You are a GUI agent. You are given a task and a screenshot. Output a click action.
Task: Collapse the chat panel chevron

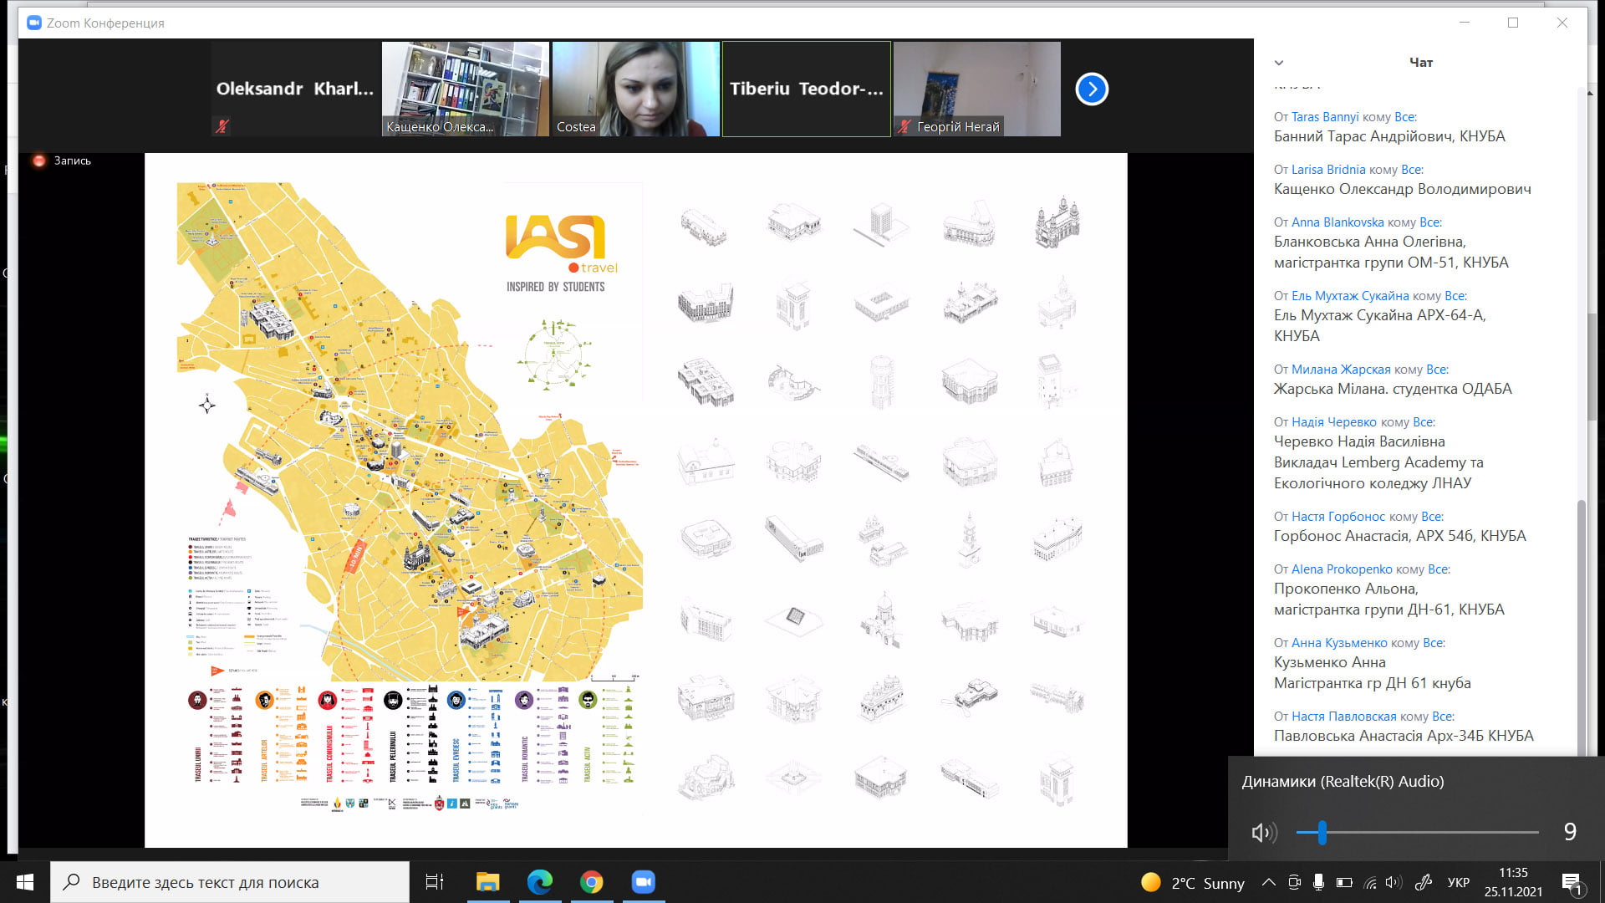[1278, 63]
